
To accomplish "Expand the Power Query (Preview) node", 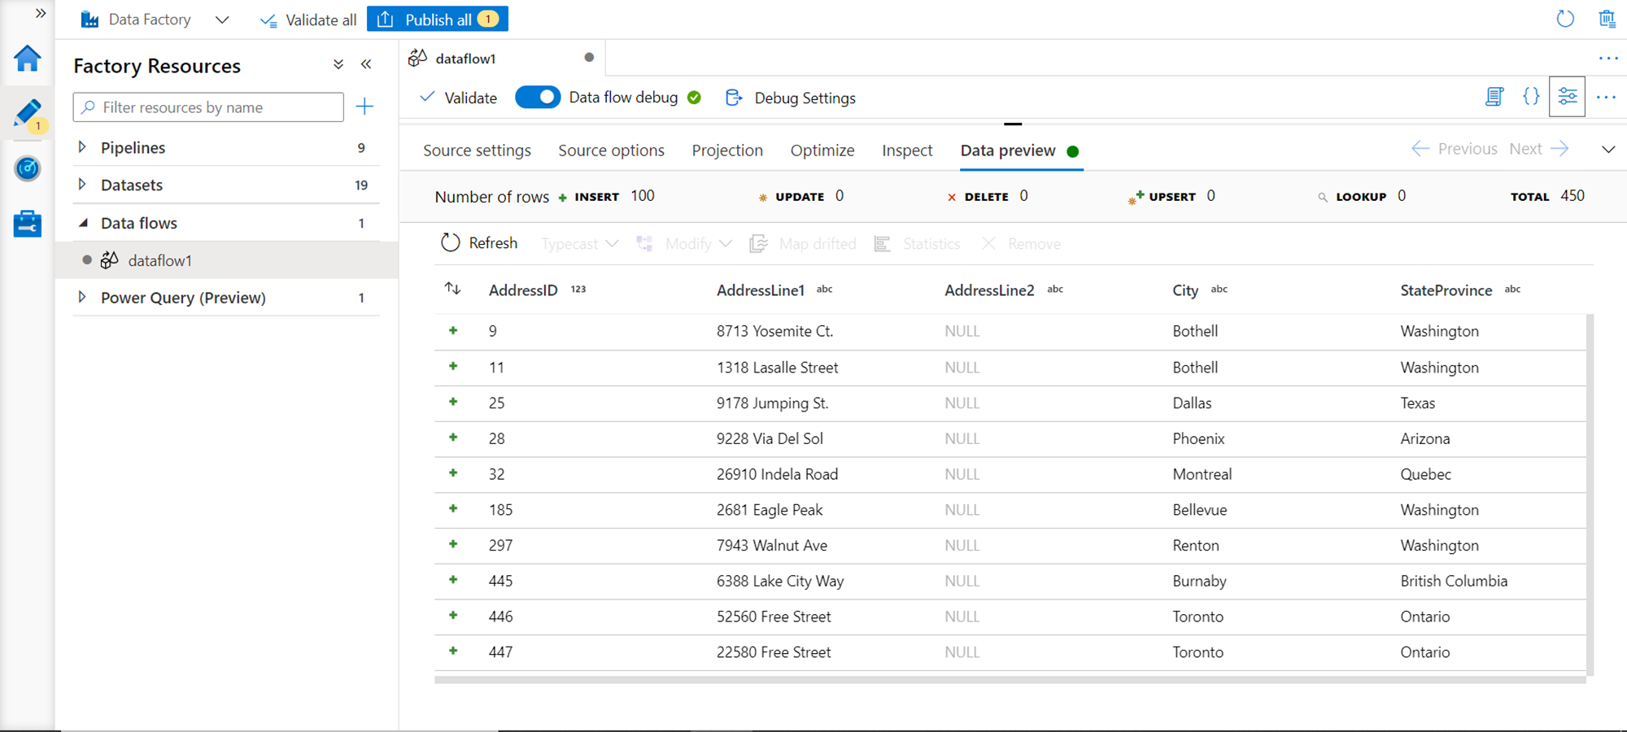I will [x=82, y=298].
